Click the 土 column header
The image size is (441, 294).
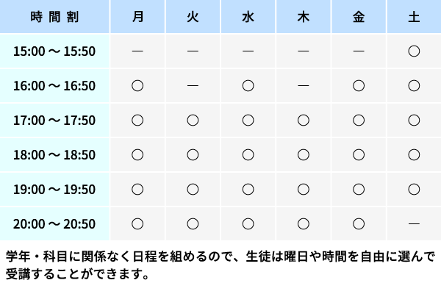point(414,17)
